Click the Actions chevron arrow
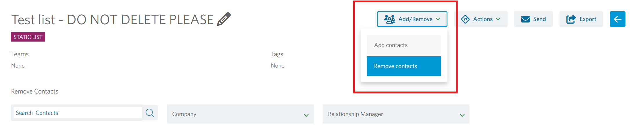This screenshot has width=635, height=129. (x=498, y=19)
